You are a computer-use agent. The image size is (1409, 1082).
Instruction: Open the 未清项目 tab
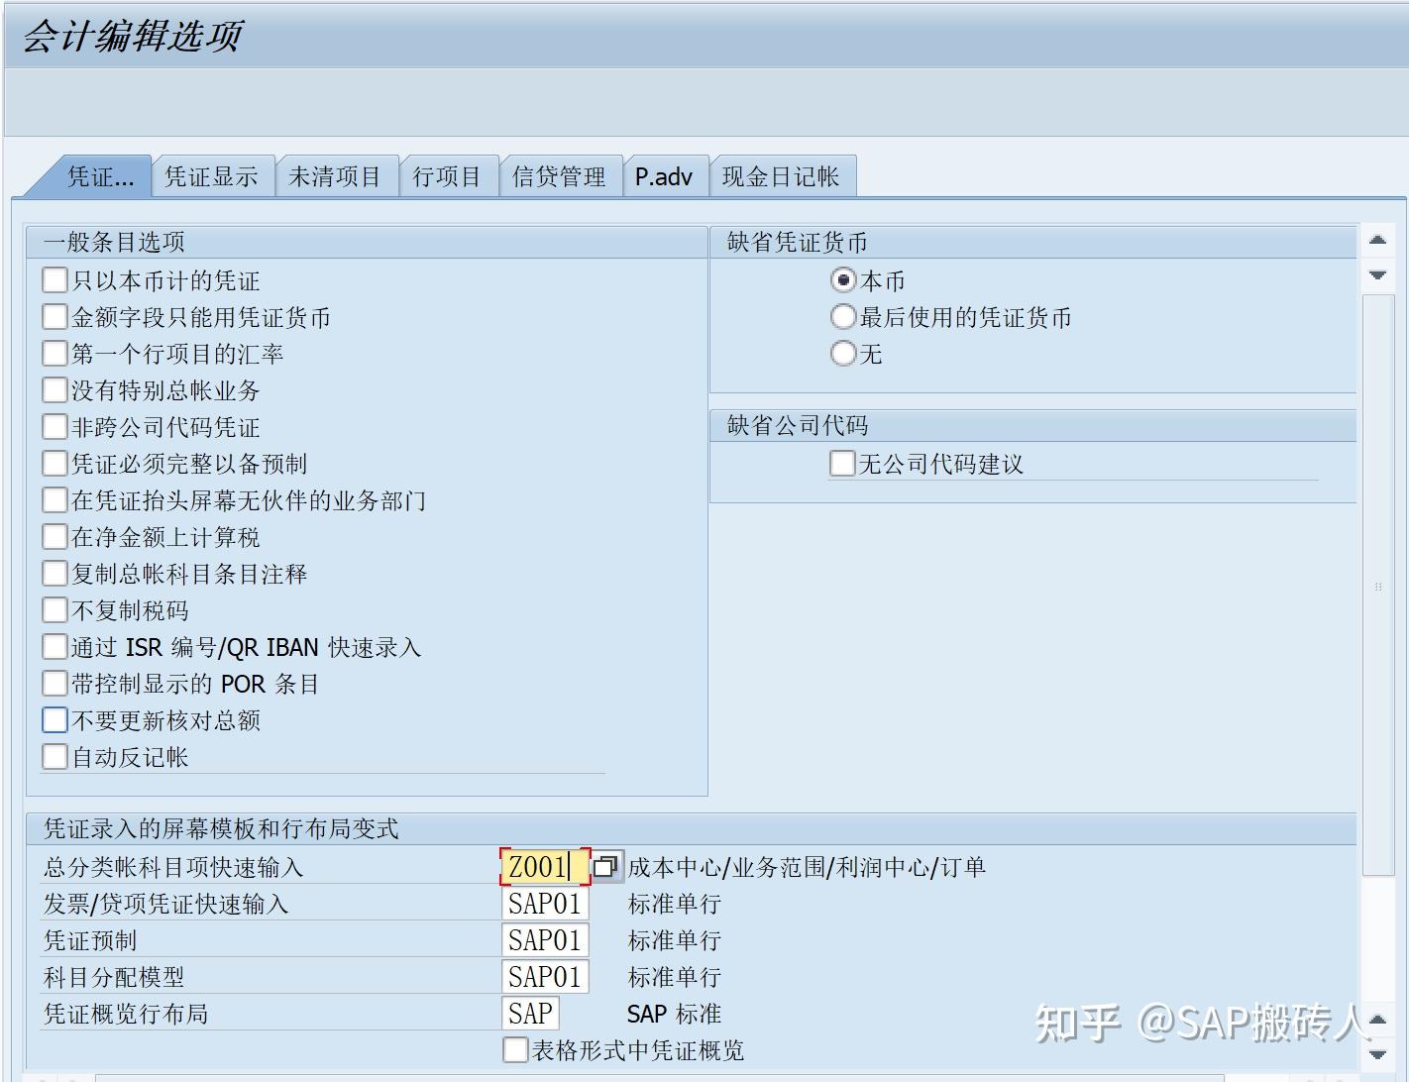337,176
